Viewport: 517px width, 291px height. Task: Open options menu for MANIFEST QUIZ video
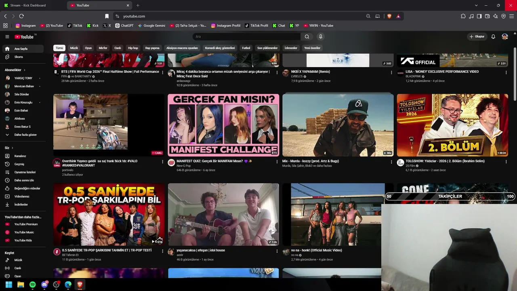pyautogui.click(x=277, y=162)
